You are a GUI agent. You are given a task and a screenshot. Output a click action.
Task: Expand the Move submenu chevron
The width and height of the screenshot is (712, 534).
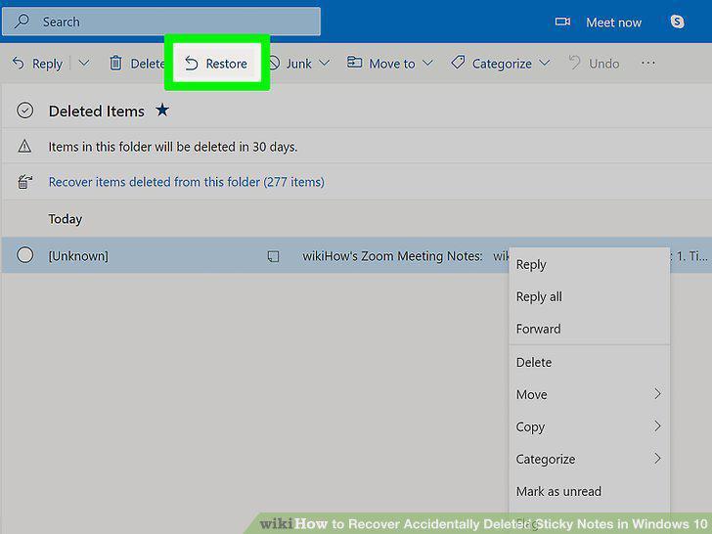coord(657,394)
